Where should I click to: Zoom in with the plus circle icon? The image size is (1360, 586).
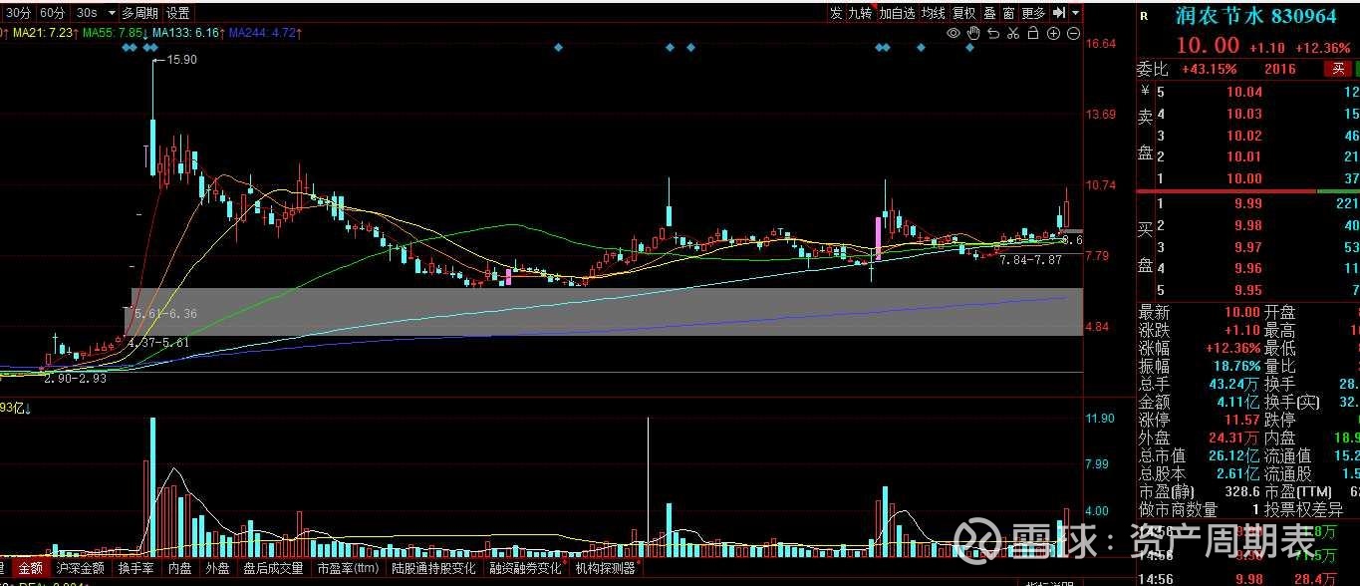[x=1053, y=33]
